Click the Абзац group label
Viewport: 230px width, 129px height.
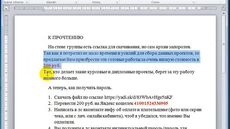96,2
